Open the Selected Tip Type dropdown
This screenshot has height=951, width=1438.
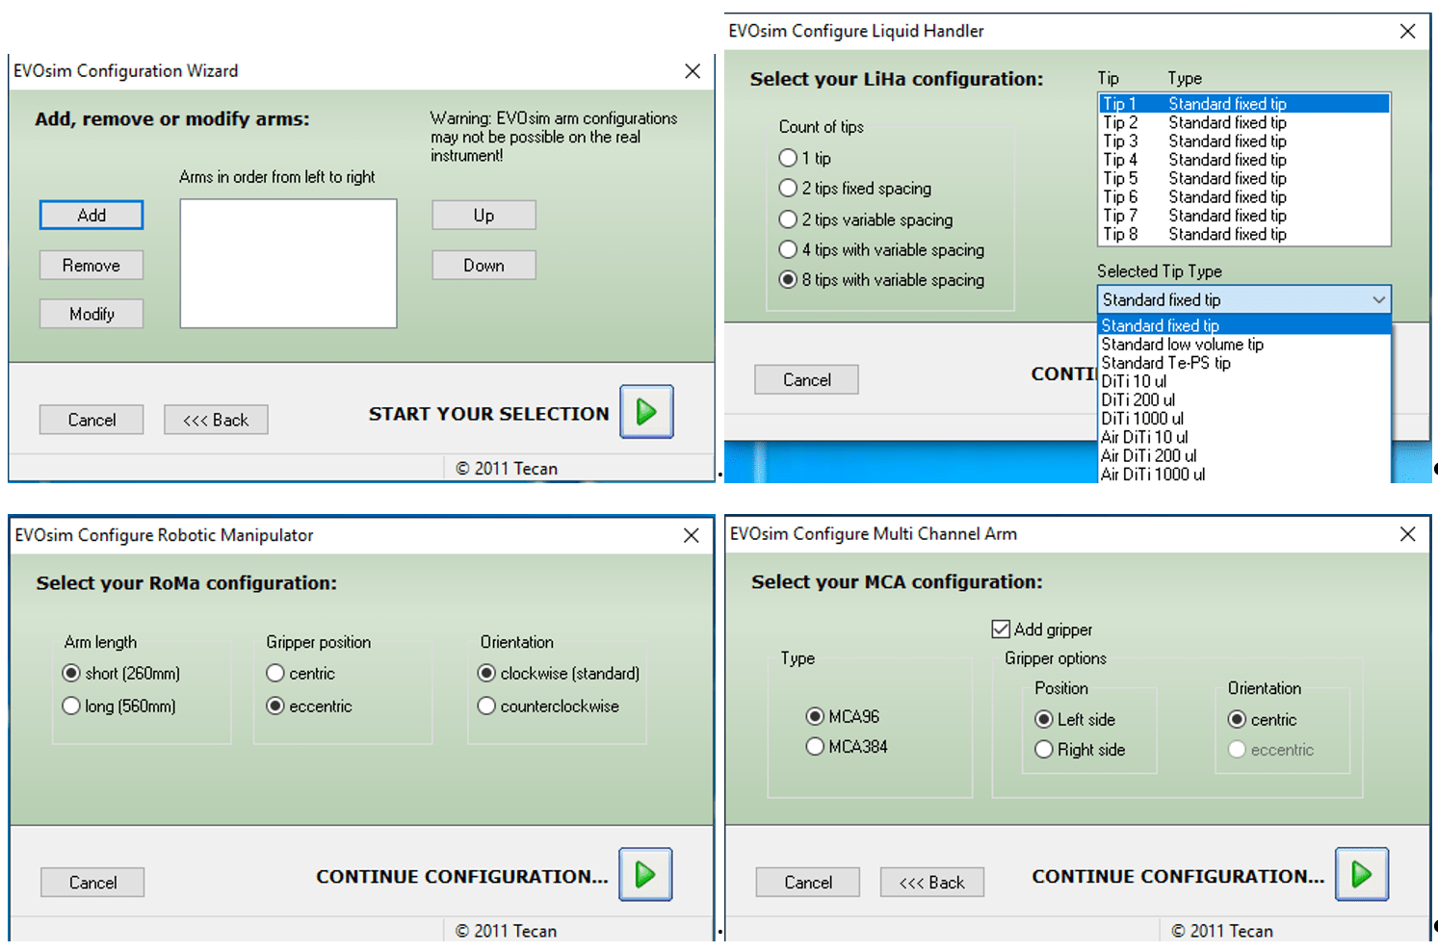coord(1381,299)
